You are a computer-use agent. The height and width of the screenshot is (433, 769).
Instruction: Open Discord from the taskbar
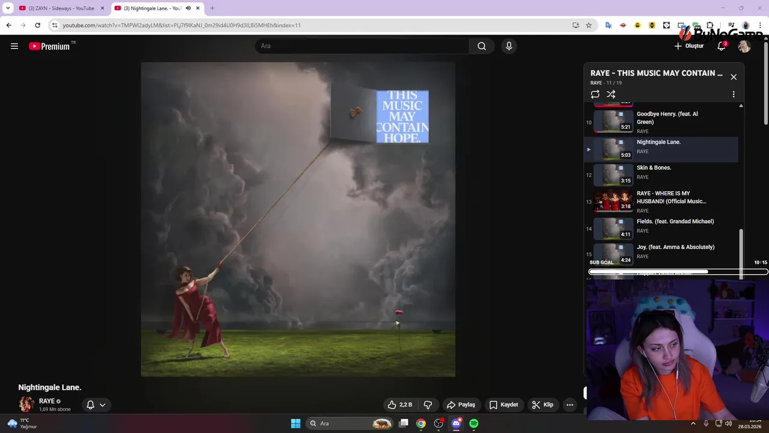click(x=456, y=423)
